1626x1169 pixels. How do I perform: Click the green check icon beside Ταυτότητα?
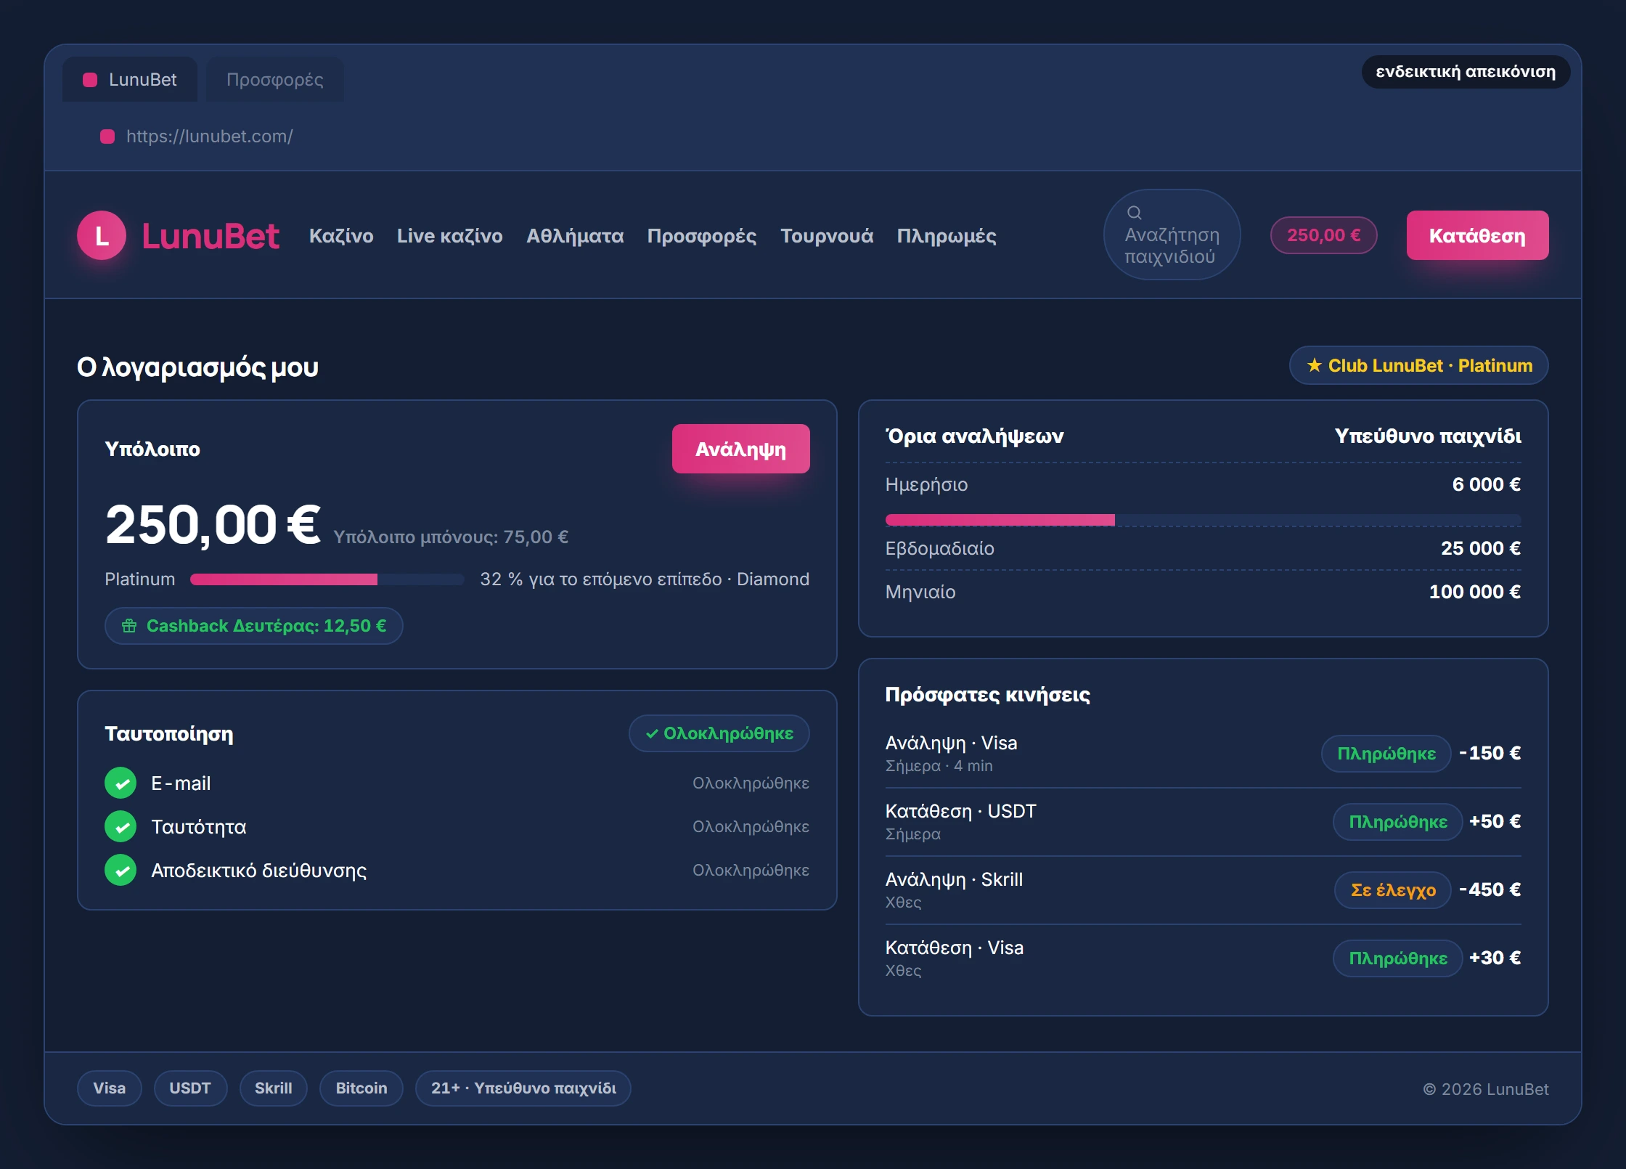coord(120,826)
